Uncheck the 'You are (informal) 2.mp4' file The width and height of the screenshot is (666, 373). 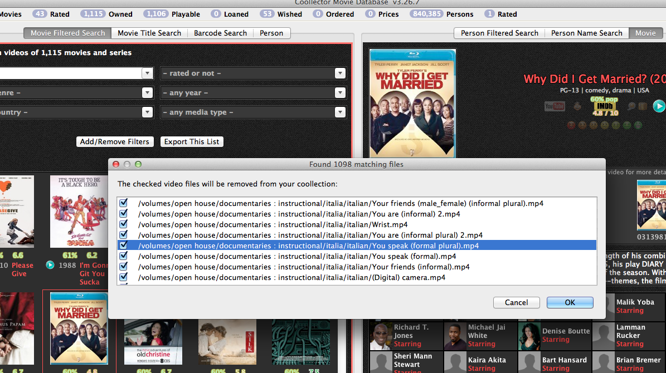[x=124, y=213]
